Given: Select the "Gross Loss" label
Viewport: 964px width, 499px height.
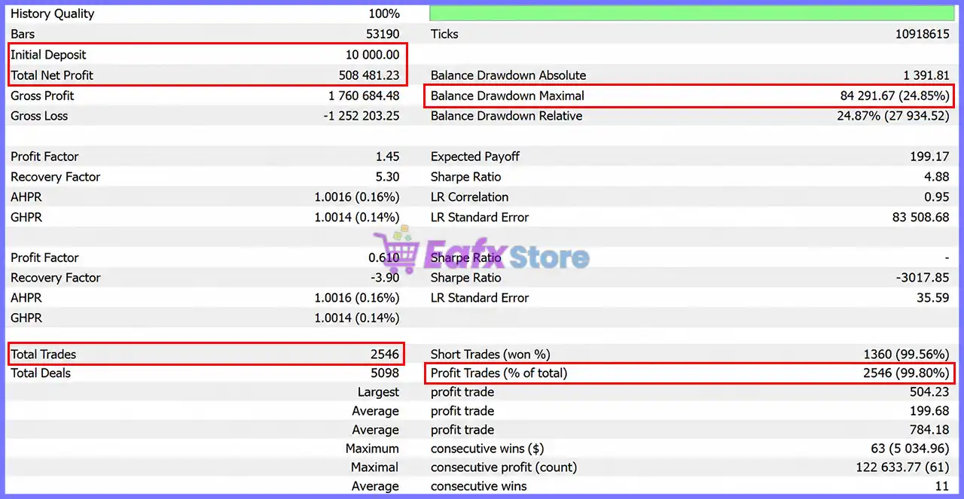Looking at the screenshot, I should click(39, 116).
